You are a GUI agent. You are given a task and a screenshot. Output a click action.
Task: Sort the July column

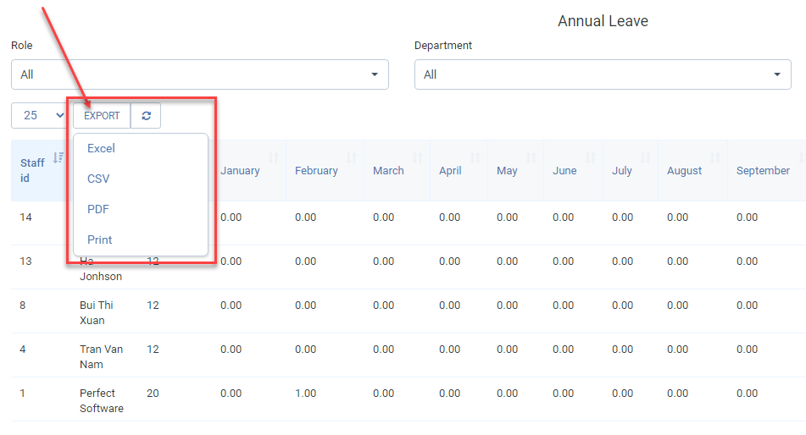click(646, 157)
